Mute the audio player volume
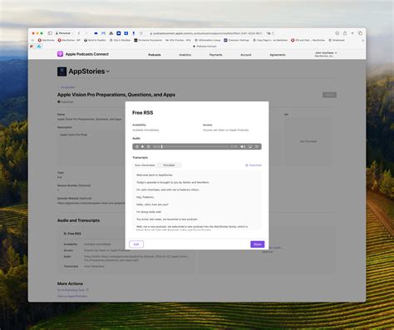 click(x=243, y=146)
